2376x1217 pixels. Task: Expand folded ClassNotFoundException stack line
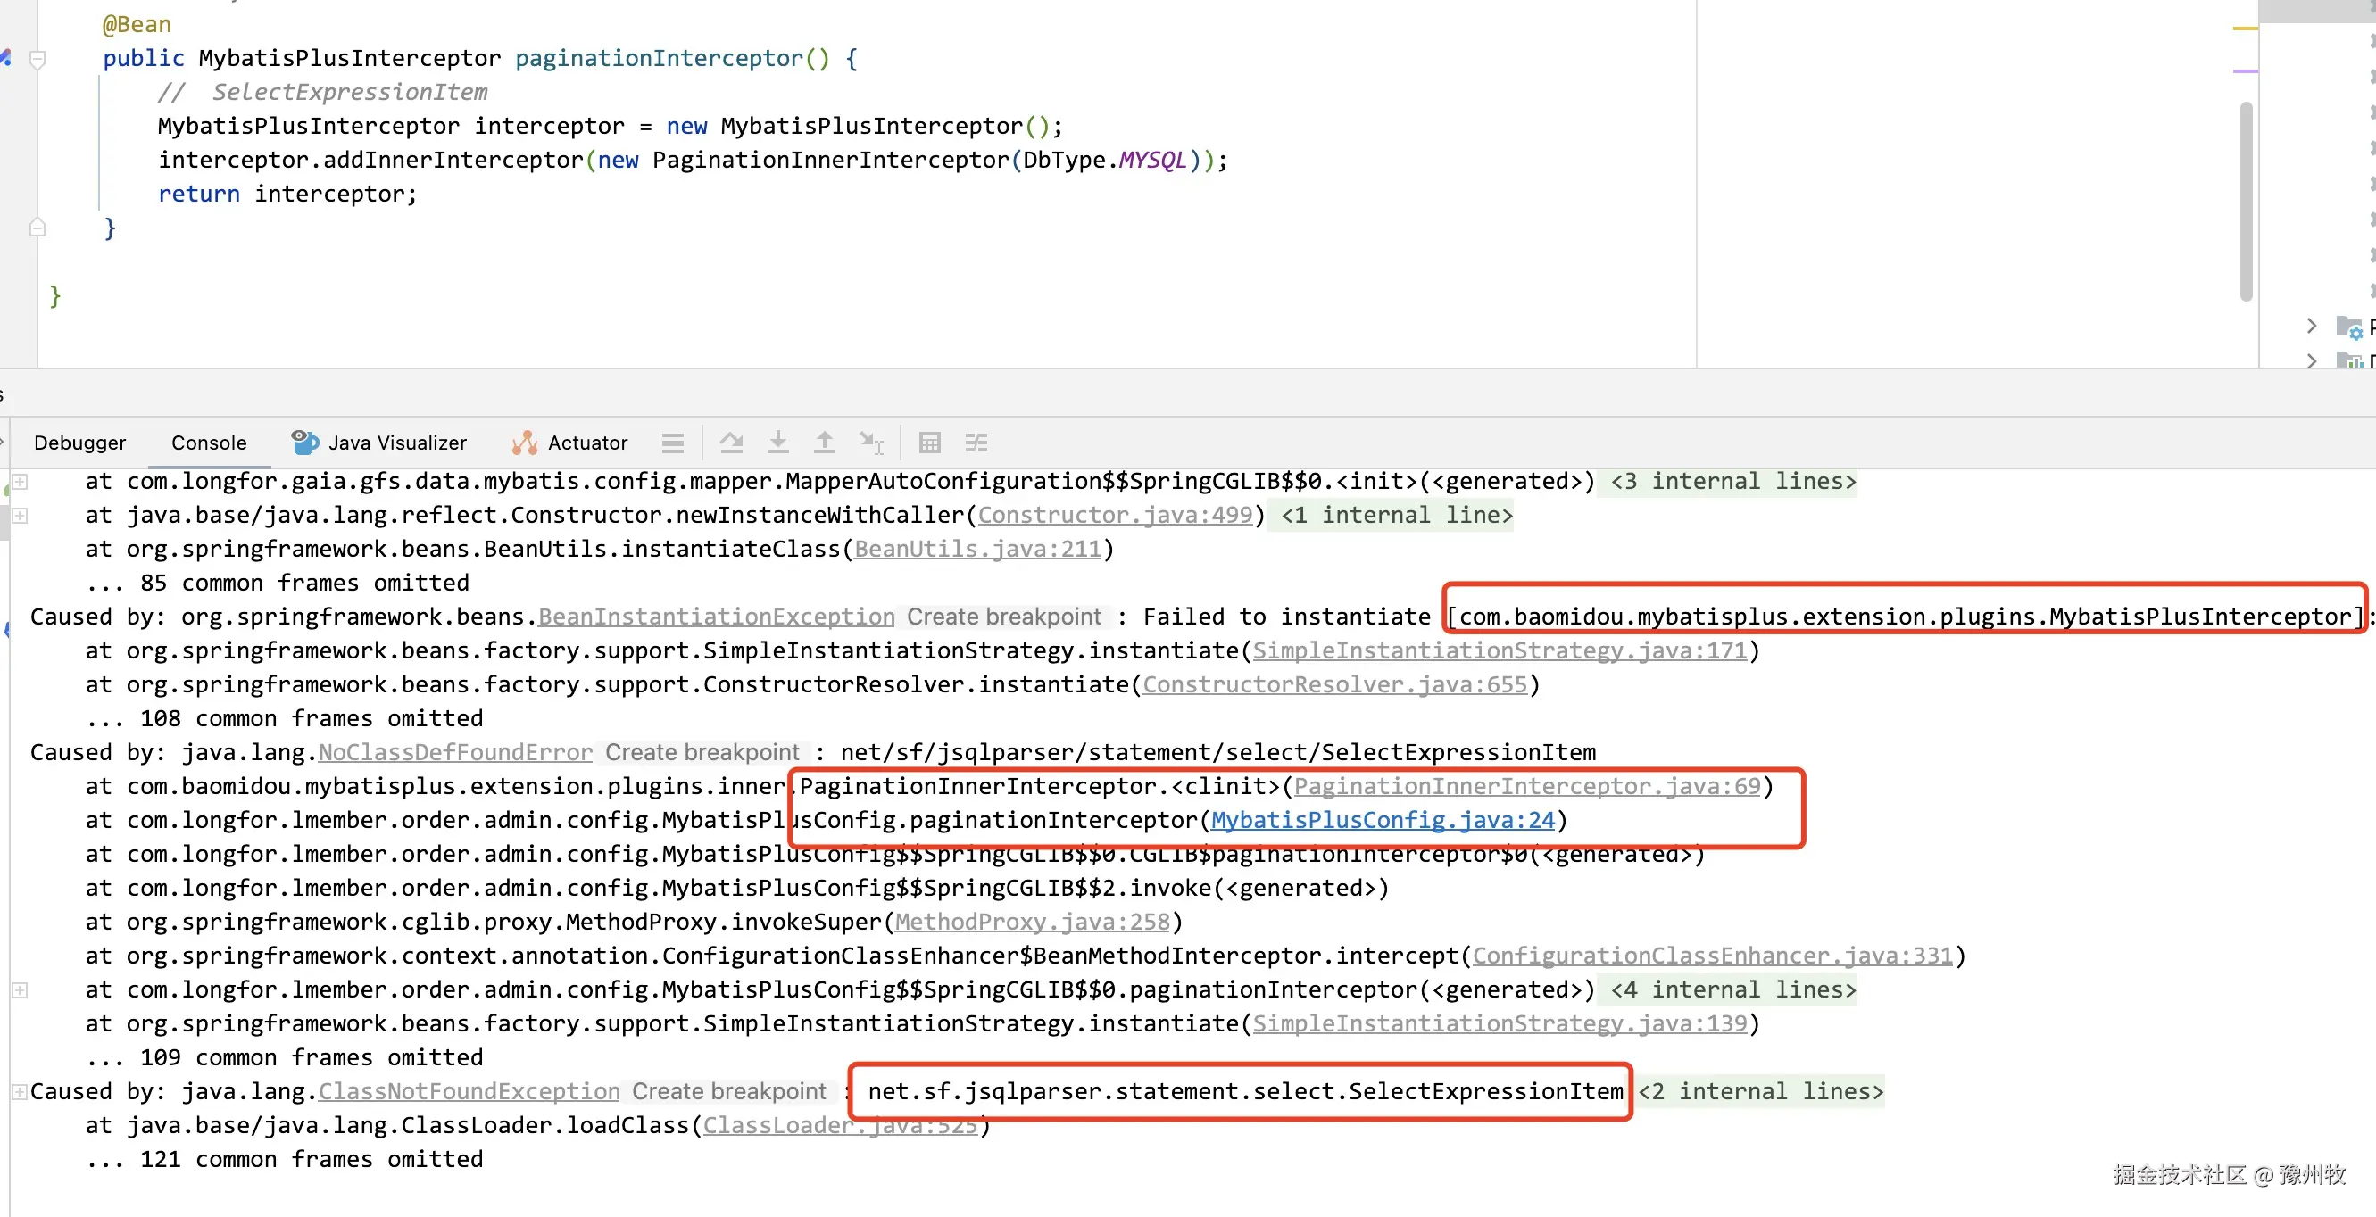click(x=20, y=1091)
